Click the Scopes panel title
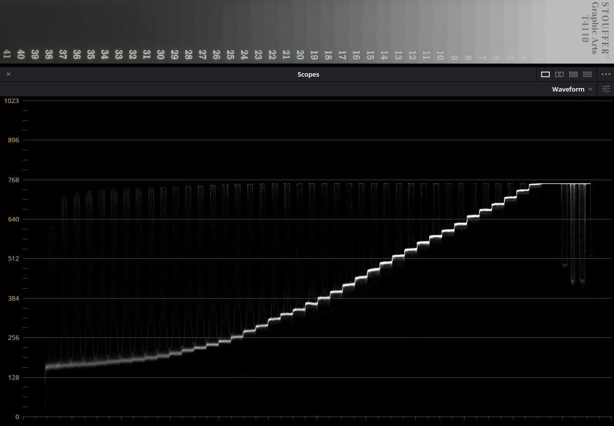The image size is (614, 426). [308, 74]
